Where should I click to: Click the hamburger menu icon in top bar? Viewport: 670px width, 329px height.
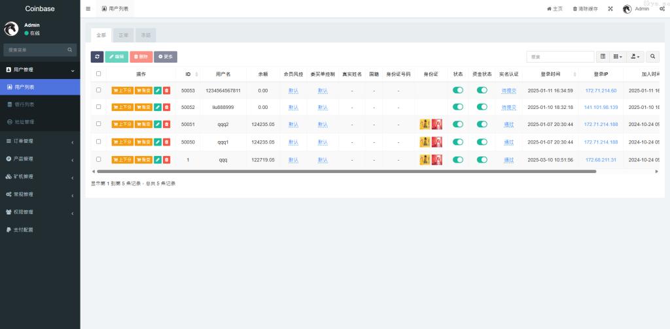point(88,9)
